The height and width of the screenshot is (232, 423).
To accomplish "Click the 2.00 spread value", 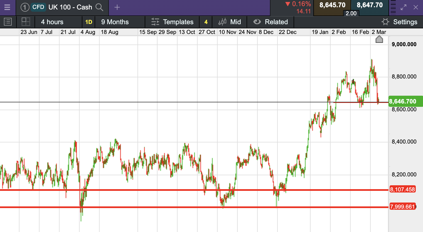I will (351, 13).
